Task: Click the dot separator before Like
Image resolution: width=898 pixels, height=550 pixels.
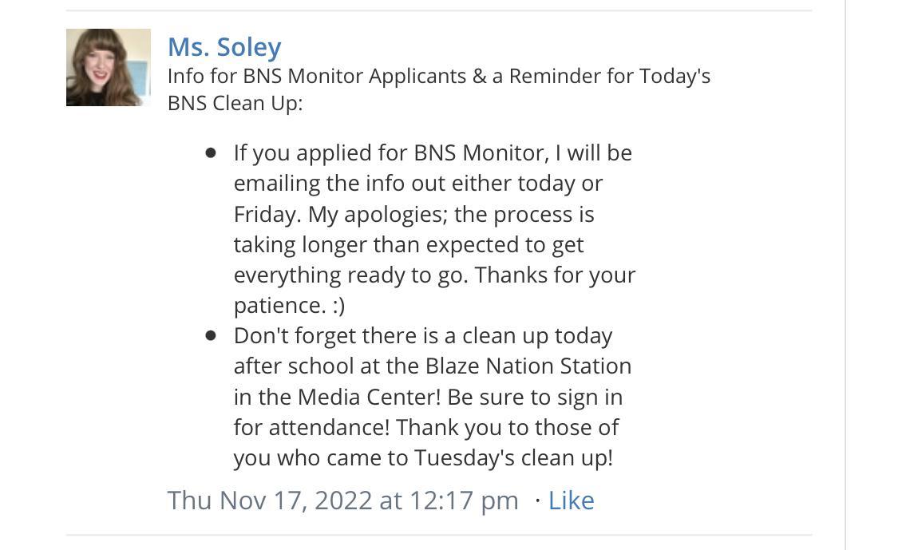Action: [x=537, y=501]
